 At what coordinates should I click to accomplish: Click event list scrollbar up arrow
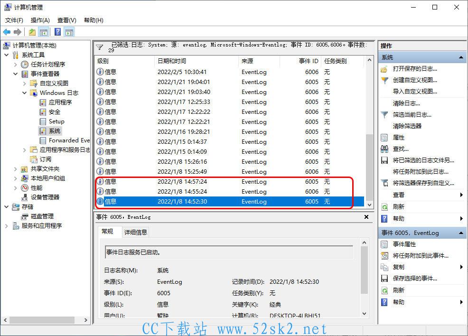369,60
